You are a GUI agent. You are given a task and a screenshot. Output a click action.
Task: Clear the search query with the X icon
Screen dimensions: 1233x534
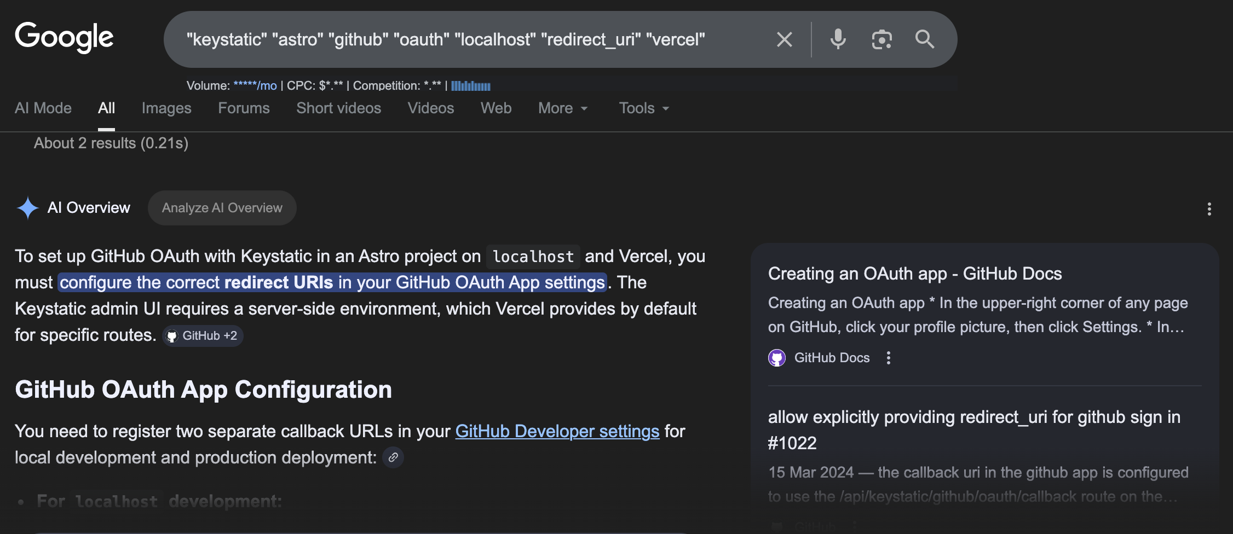tap(784, 39)
